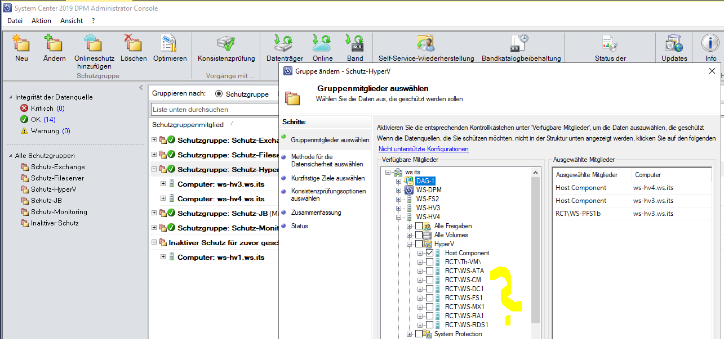724x339 pixels.
Task: Check the RCT\WS-FS1 checkbox
Action: click(x=429, y=298)
